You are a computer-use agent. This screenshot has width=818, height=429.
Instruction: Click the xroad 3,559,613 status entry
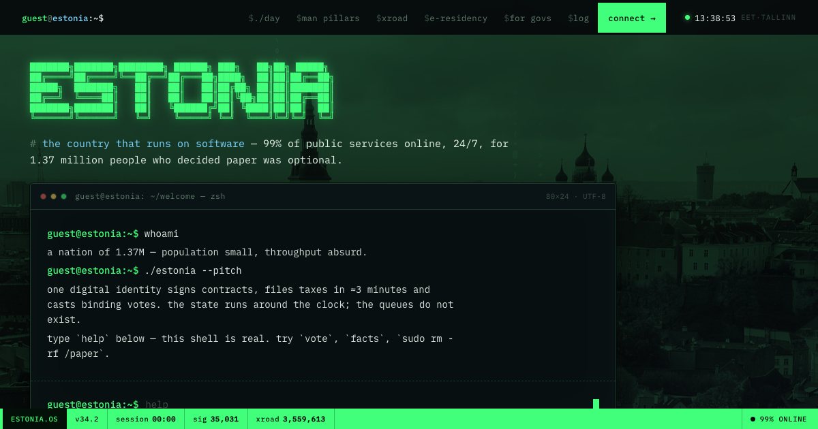(290, 419)
